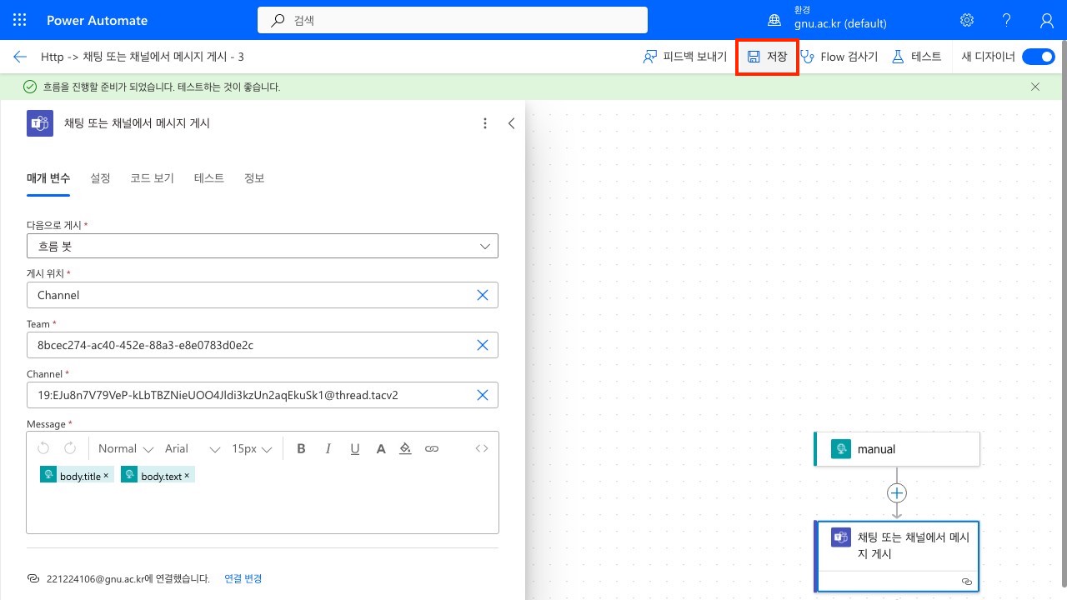Click the 저장 save button
Image resolution: width=1067 pixels, height=600 pixels.
click(767, 57)
